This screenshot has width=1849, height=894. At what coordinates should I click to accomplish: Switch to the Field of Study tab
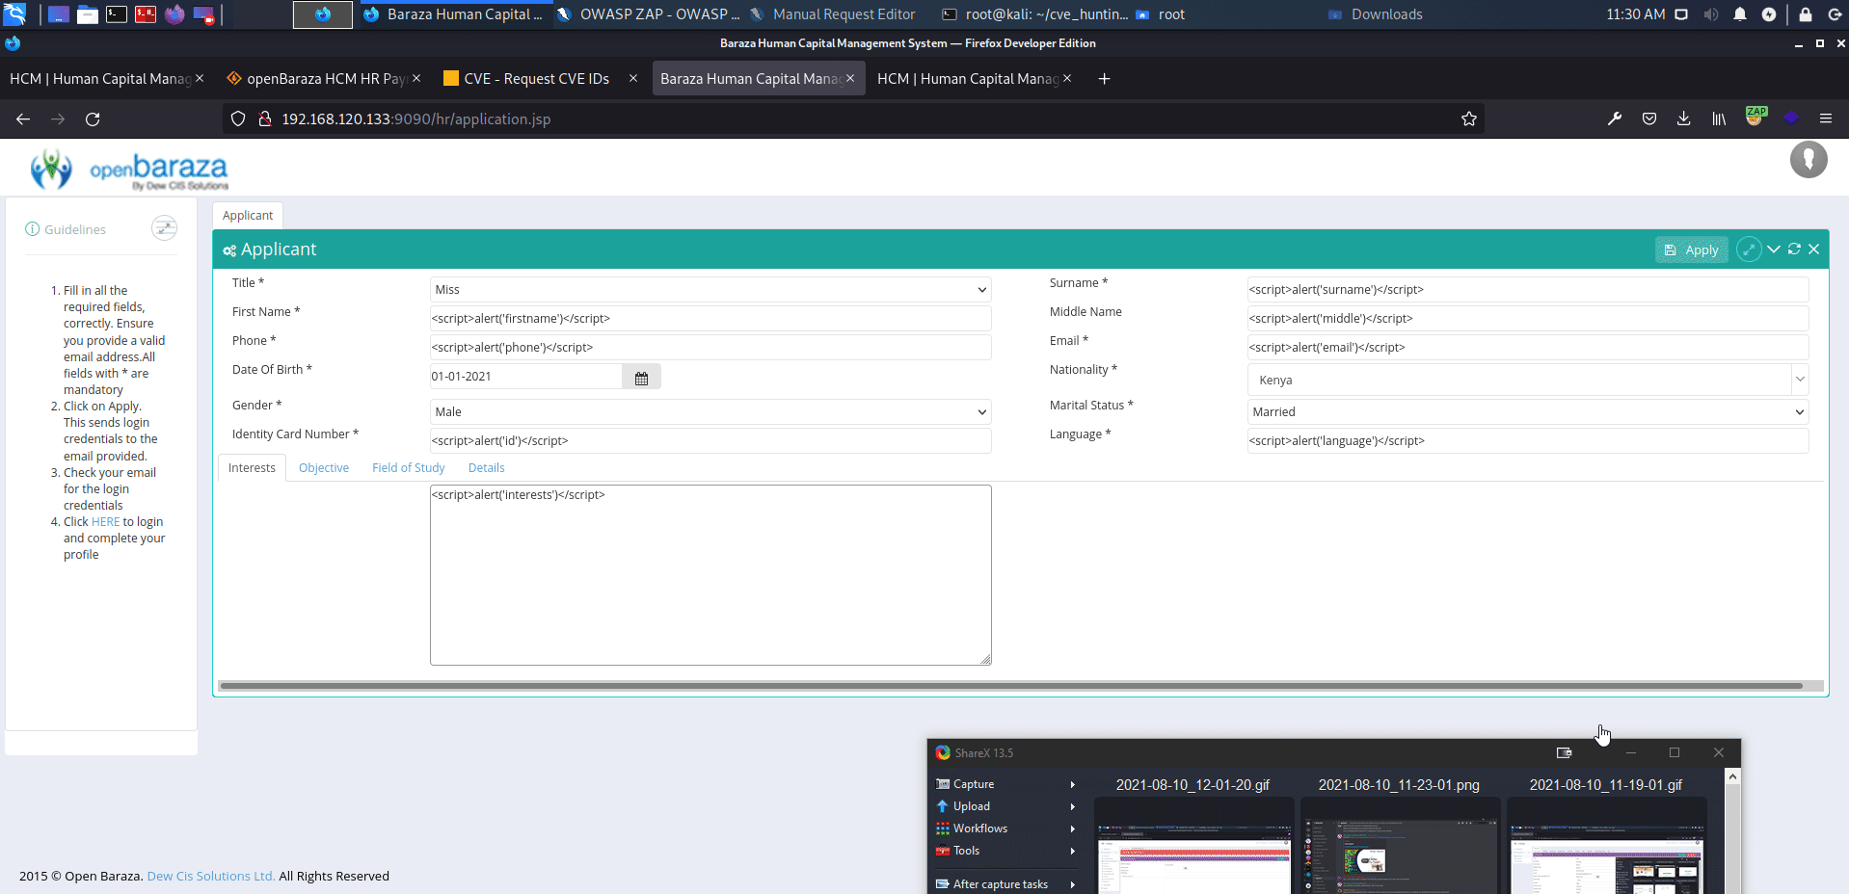(409, 468)
